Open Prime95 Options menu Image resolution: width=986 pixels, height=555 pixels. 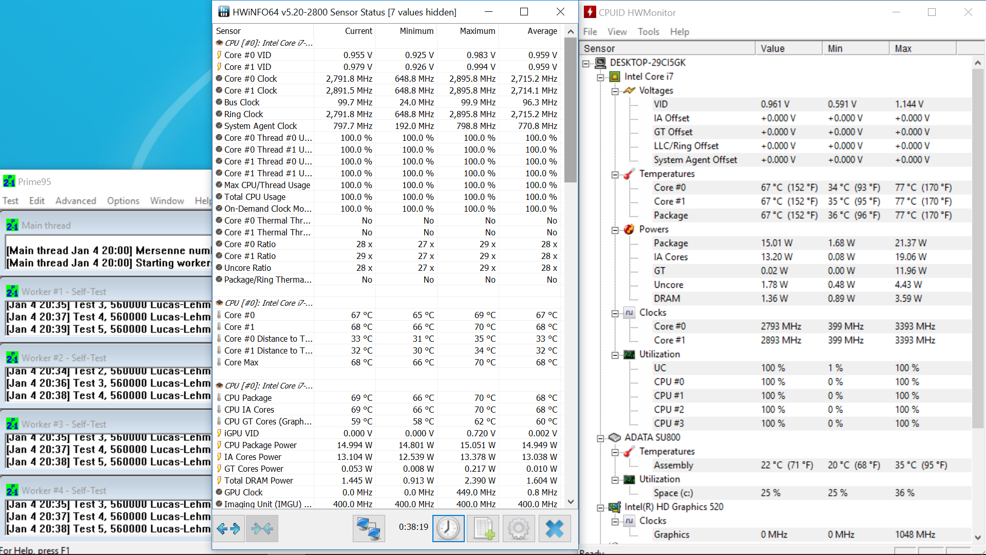pyautogui.click(x=123, y=201)
